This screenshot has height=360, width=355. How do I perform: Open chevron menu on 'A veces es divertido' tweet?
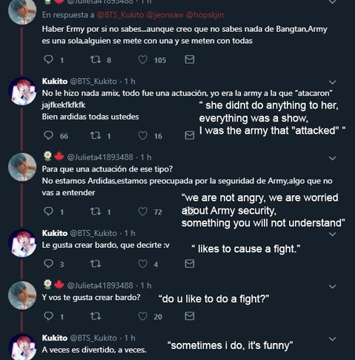pos(333,338)
